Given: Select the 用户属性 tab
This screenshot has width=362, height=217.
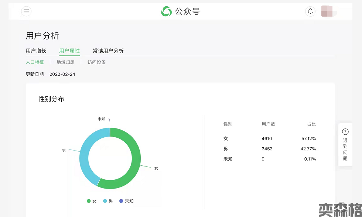Looking at the screenshot, I should click(69, 51).
